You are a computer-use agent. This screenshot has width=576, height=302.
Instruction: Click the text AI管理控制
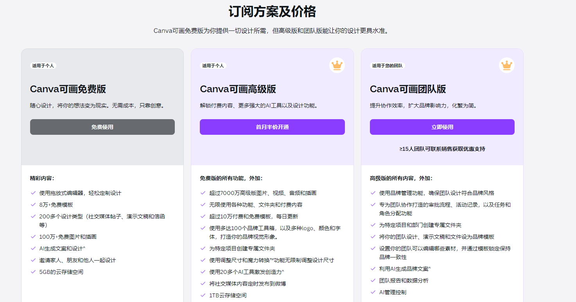coord(393,292)
